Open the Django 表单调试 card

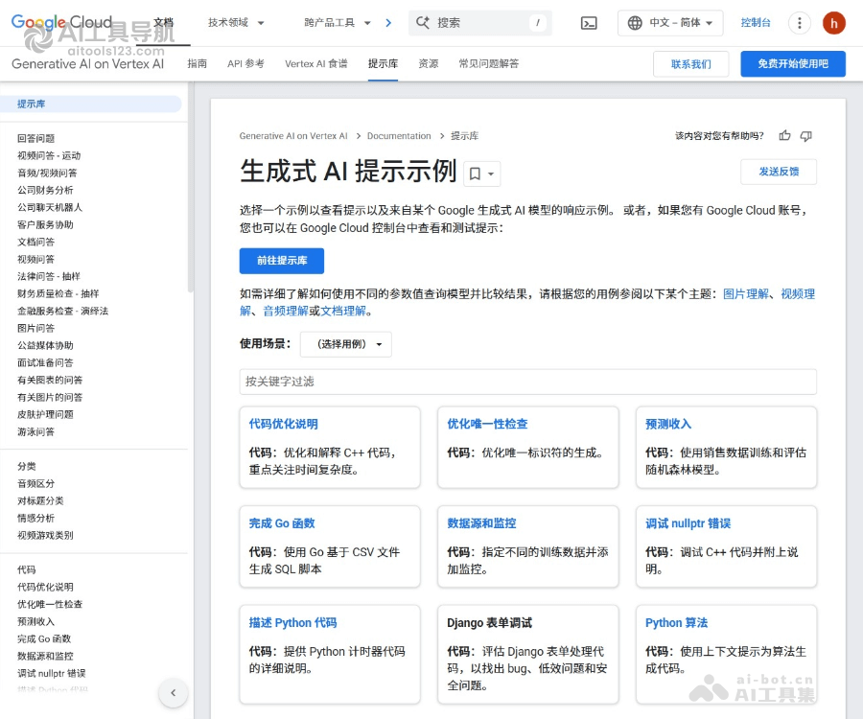pos(527,655)
